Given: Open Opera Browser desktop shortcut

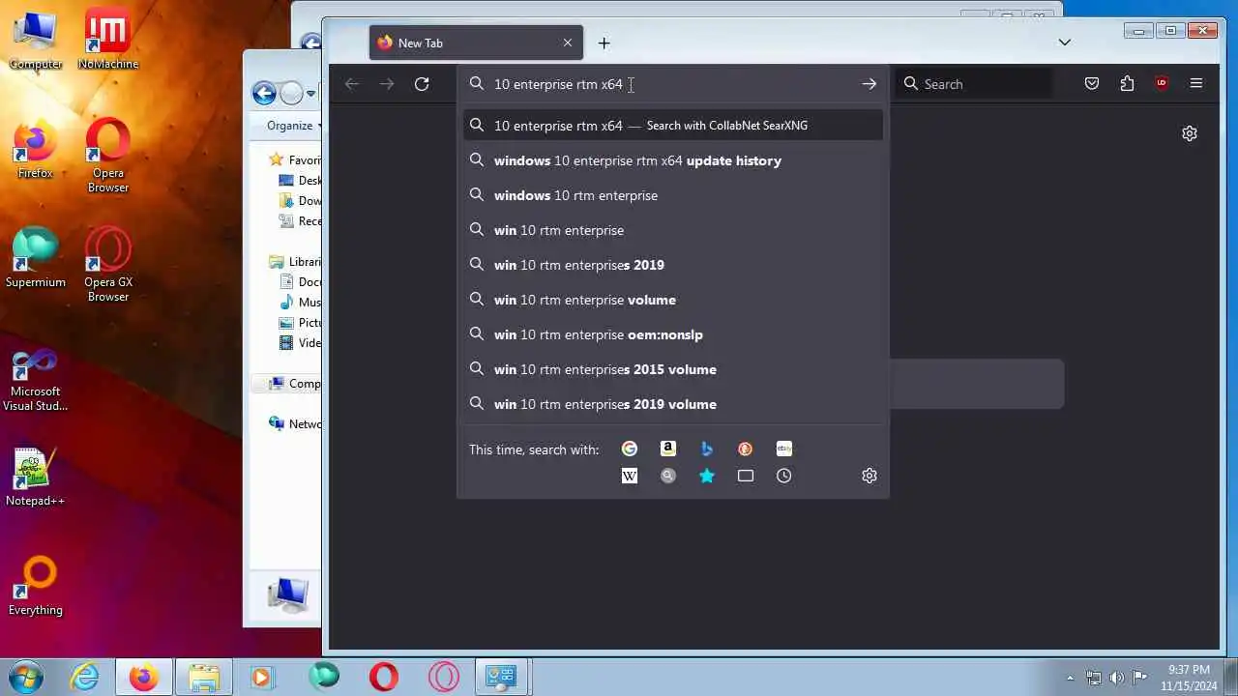Looking at the screenshot, I should [108, 157].
